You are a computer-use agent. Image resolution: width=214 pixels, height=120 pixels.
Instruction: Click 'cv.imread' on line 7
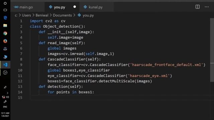coord(73,54)
